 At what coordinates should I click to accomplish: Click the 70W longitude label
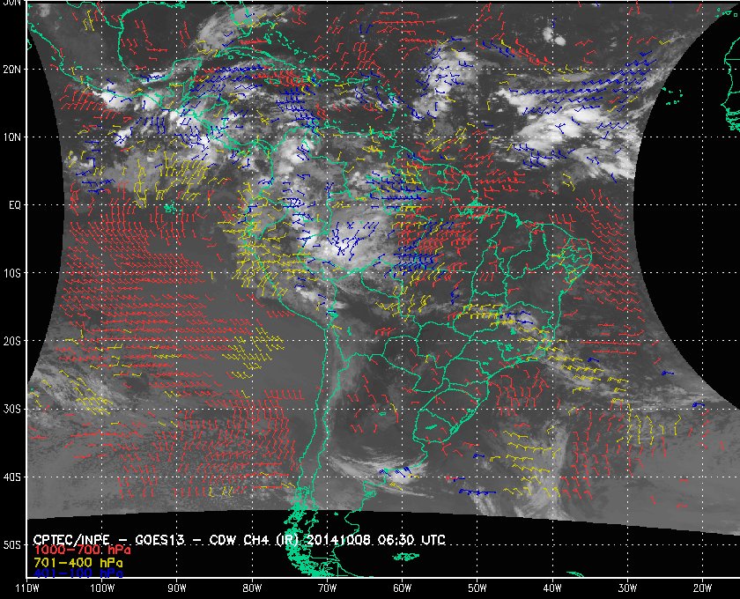pyautogui.click(x=327, y=588)
